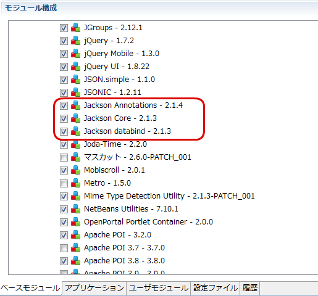Image resolution: width=318 pixels, height=296 pixels.
Task: Uncheck the Mobiscroll - 2.0.1 checkbox
Action: [x=64, y=171]
